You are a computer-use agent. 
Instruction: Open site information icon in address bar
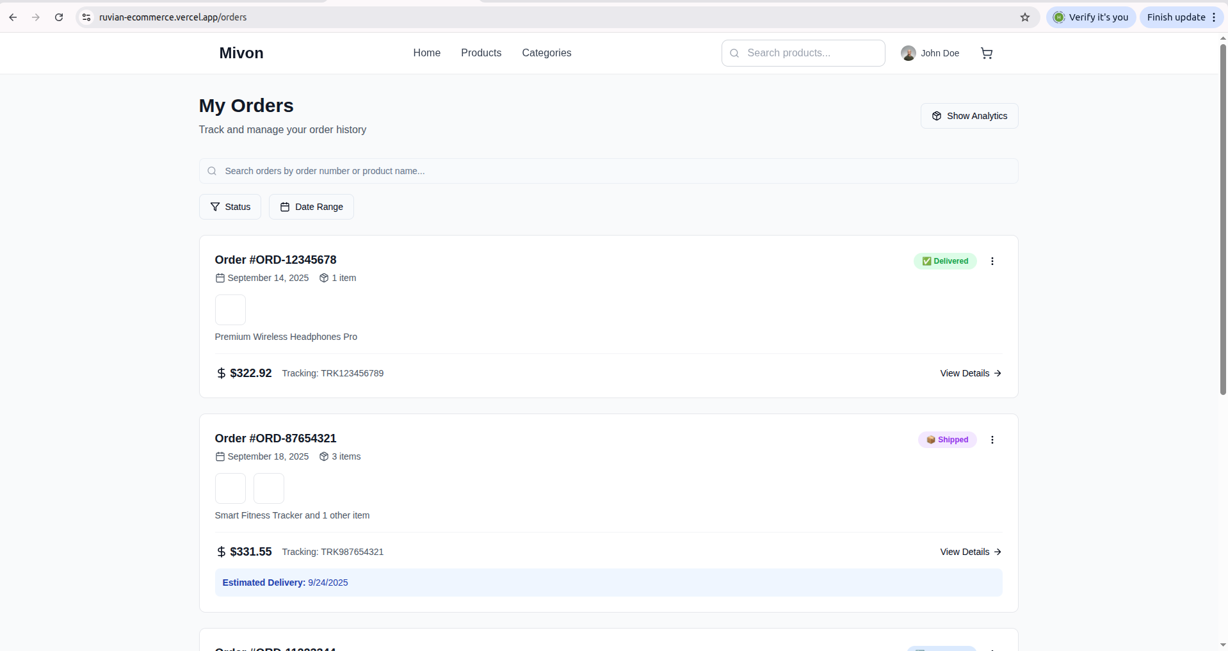coord(86,17)
